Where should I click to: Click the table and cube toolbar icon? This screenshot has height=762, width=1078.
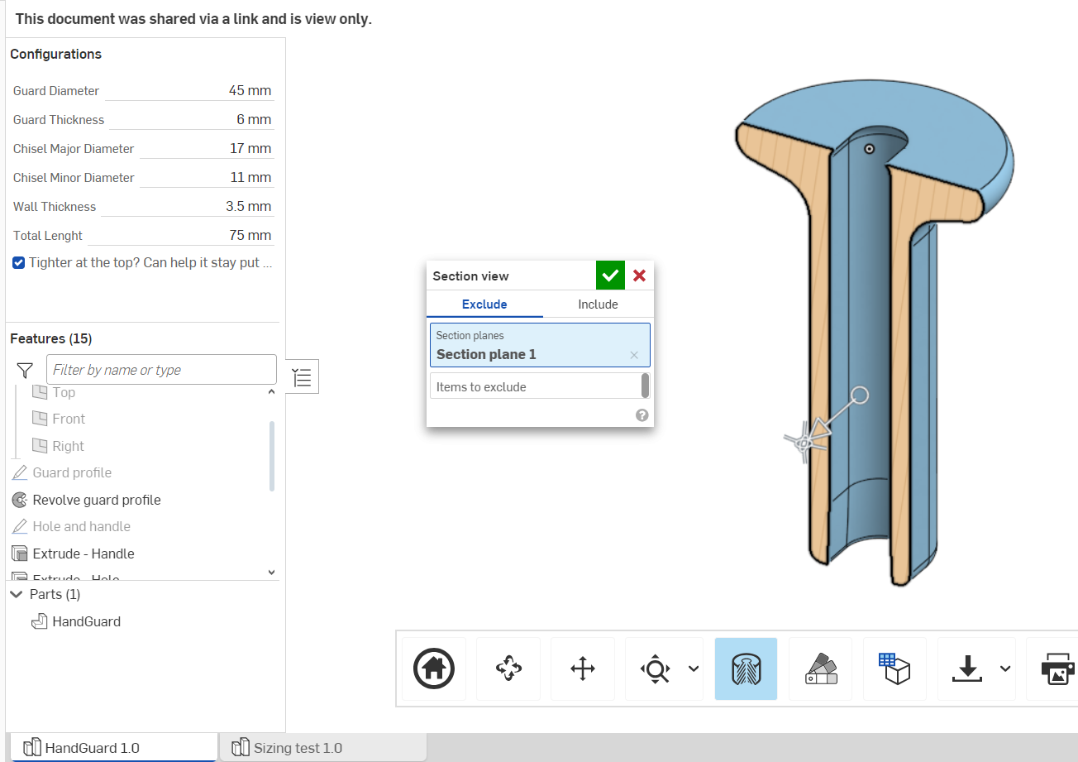click(894, 669)
